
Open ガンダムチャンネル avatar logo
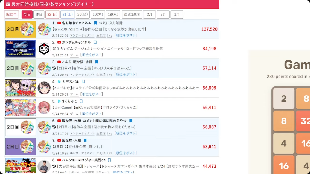coord(44,49)
